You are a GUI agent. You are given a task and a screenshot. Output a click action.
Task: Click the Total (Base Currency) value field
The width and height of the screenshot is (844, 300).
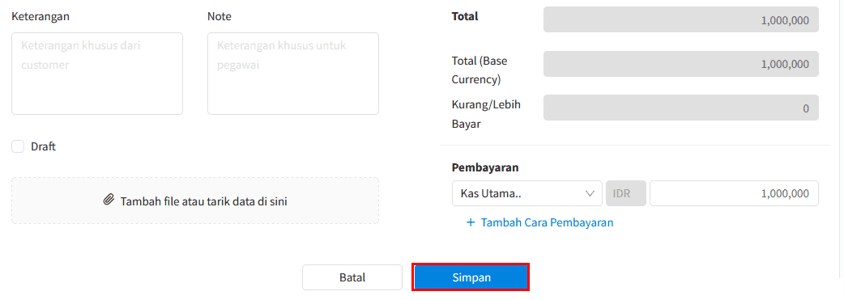pyautogui.click(x=681, y=64)
